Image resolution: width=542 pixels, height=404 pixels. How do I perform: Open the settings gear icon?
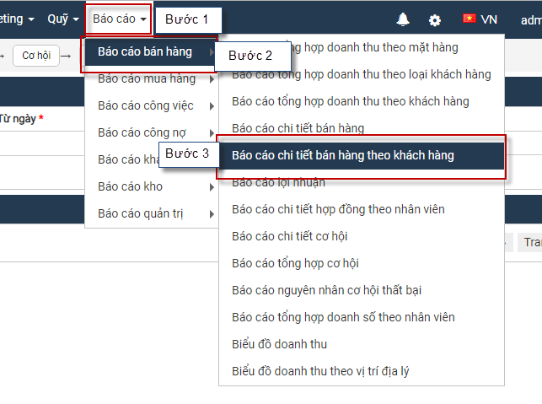coord(435,19)
